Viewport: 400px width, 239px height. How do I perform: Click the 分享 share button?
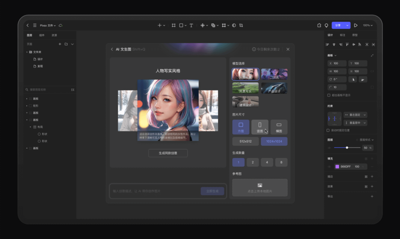point(338,25)
